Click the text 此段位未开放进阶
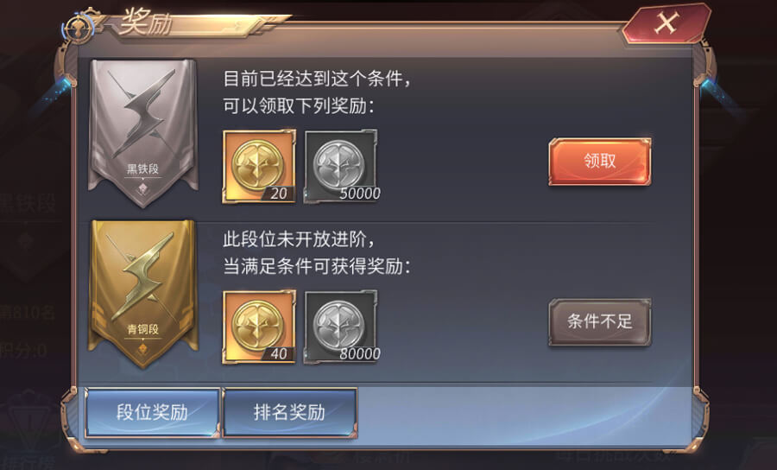This screenshot has height=470, width=777. click(x=296, y=239)
